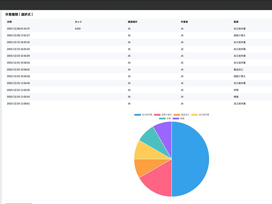The height and width of the screenshot is (204, 272).
Task: Toggle the 製品加工 legend item
Action: (182, 115)
